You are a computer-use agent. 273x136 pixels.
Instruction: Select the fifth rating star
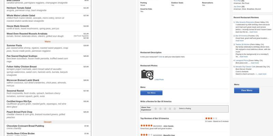click(175, 108)
